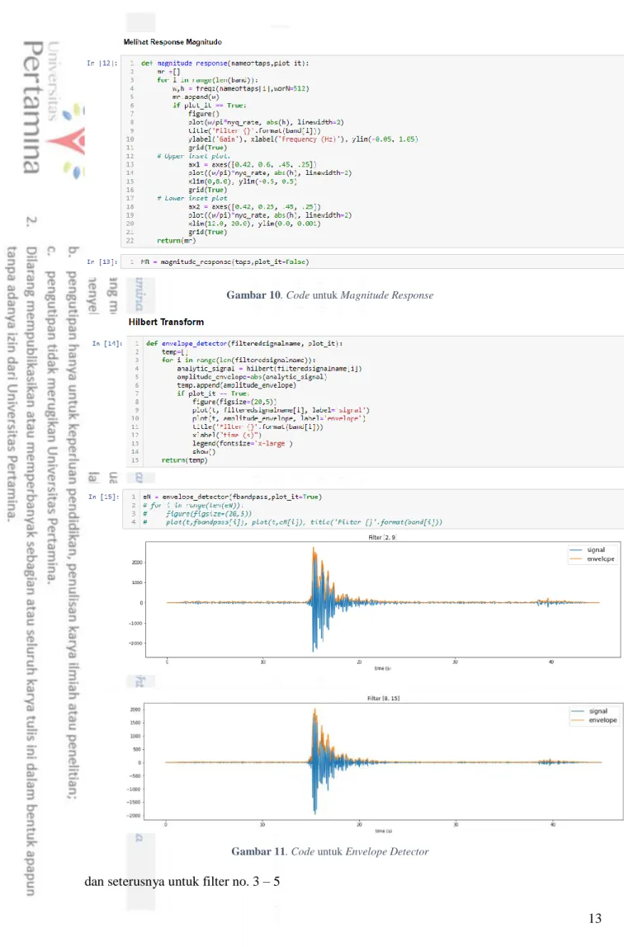This screenshot has height=947, width=624.
Task: Focus the 'eN = envelope_detector' code line
Action: [x=233, y=497]
